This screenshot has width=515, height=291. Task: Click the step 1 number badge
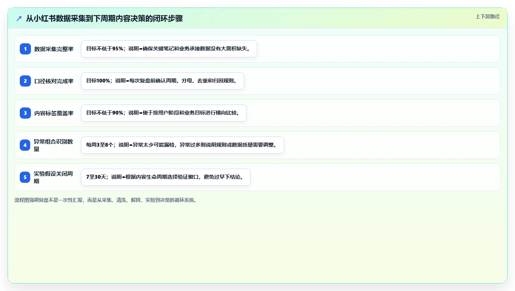(x=25, y=49)
